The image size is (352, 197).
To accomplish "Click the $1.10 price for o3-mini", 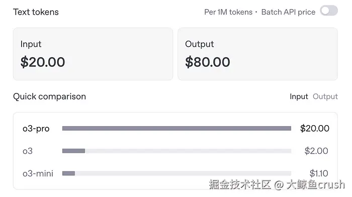I will [319, 173].
